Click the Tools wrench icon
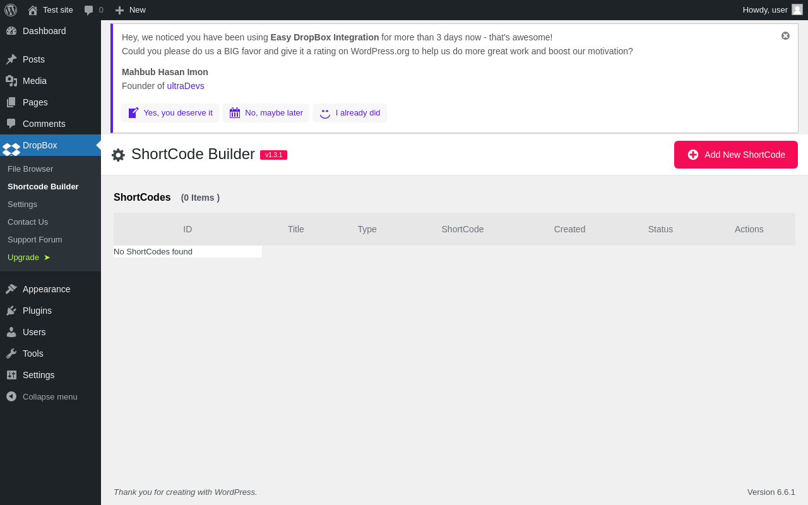Viewport: 808px width, 505px height. pos(11,353)
